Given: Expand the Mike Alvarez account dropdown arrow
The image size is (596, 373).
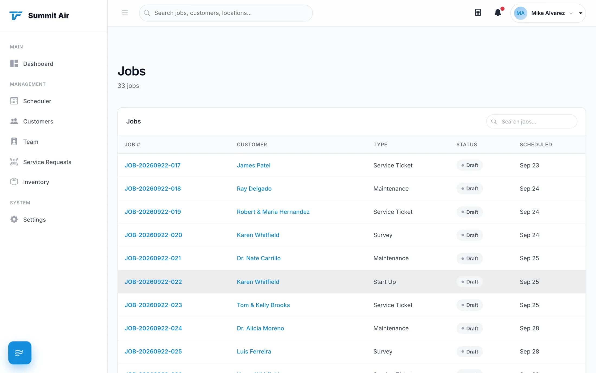Looking at the screenshot, I should tap(581, 13).
